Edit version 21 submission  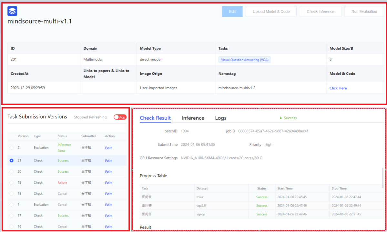[108, 161]
